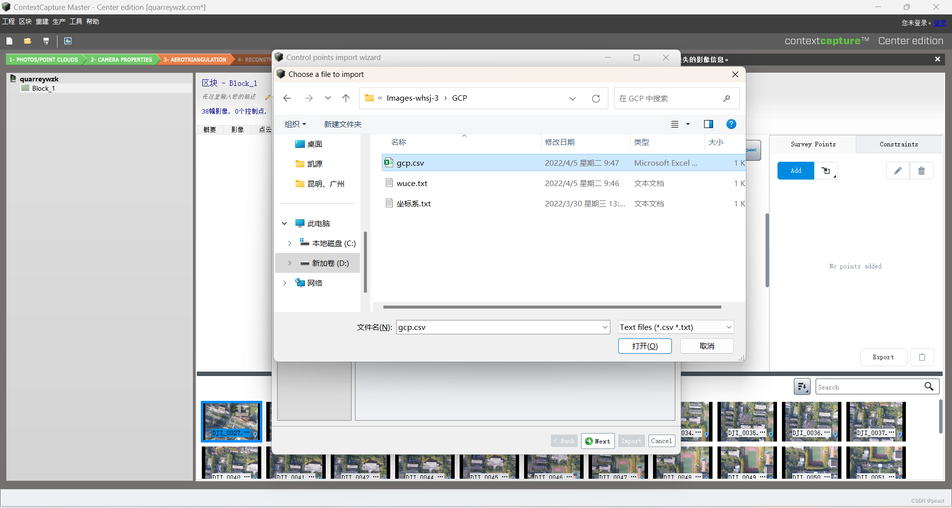This screenshot has height=508, width=952.
Task: Click the import-from-file arrow icon beside Add
Action: pos(826,170)
